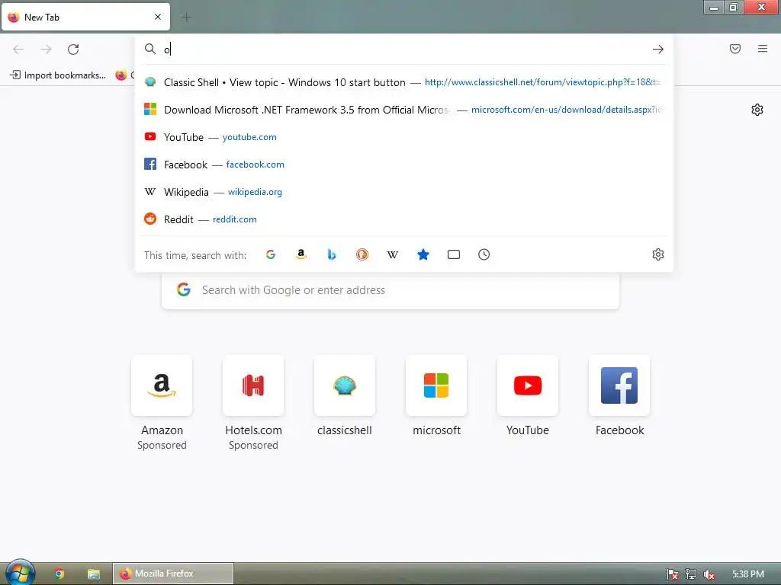Select YouTube youtube.com suggestion

404,137
